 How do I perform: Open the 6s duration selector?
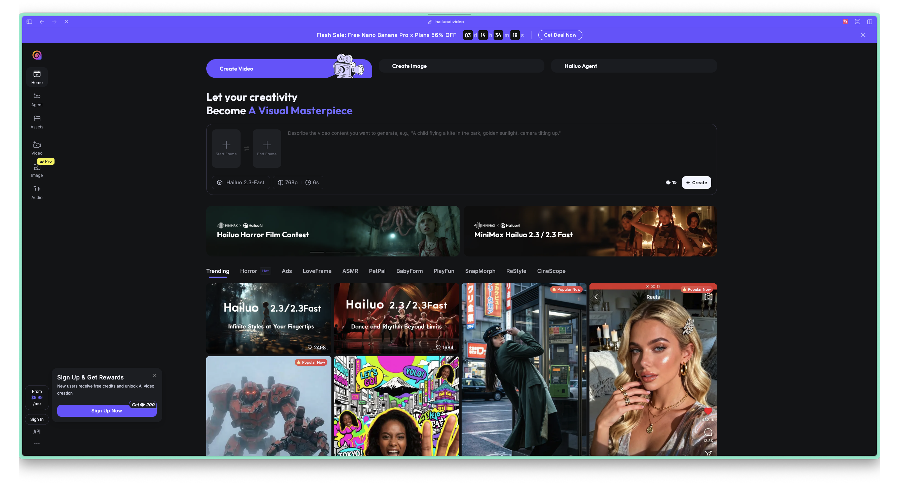click(312, 183)
